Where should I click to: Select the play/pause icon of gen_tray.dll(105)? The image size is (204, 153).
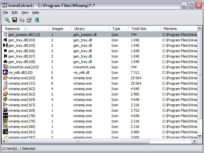point(5,45)
